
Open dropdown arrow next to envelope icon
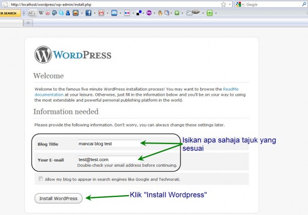coord(120,13)
